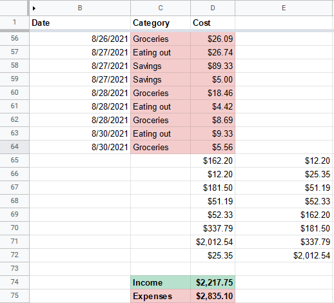The height and width of the screenshot is (303, 334).
Task: Click the $8.69 cost cell
Action: (213, 120)
